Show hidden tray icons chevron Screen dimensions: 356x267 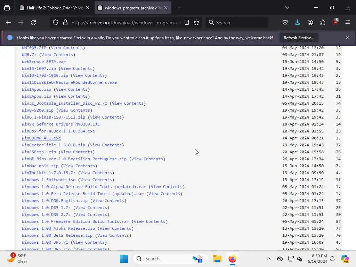[269, 259]
